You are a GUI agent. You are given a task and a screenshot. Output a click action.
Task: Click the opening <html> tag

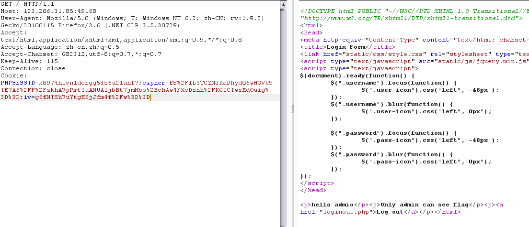pos(311,25)
